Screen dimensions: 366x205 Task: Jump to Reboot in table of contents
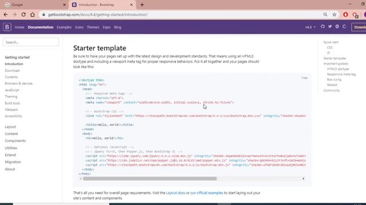pos(332,85)
